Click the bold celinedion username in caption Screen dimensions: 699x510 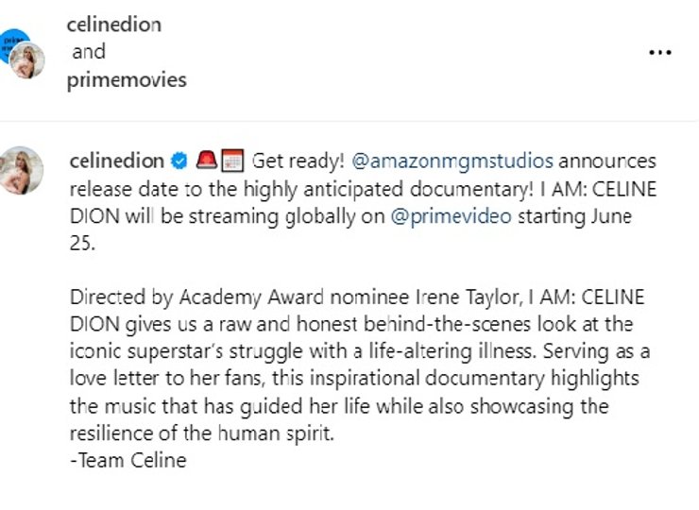coord(115,161)
